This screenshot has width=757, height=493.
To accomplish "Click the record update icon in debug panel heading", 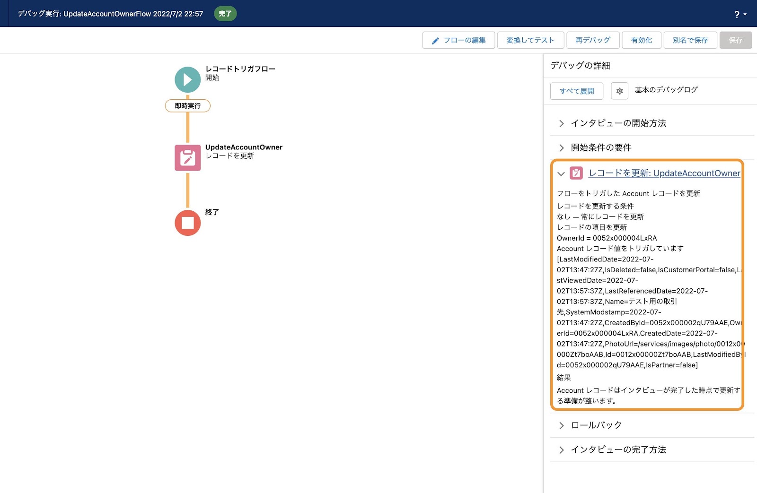I will tap(575, 173).
